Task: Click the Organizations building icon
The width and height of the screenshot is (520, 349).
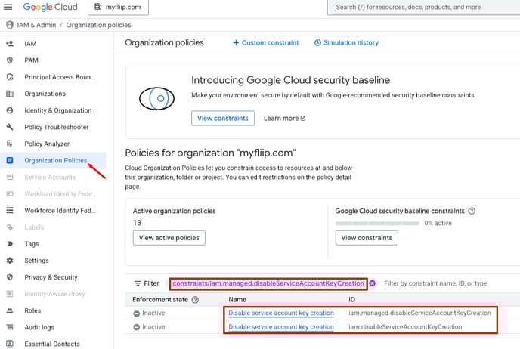Action: pos(10,94)
